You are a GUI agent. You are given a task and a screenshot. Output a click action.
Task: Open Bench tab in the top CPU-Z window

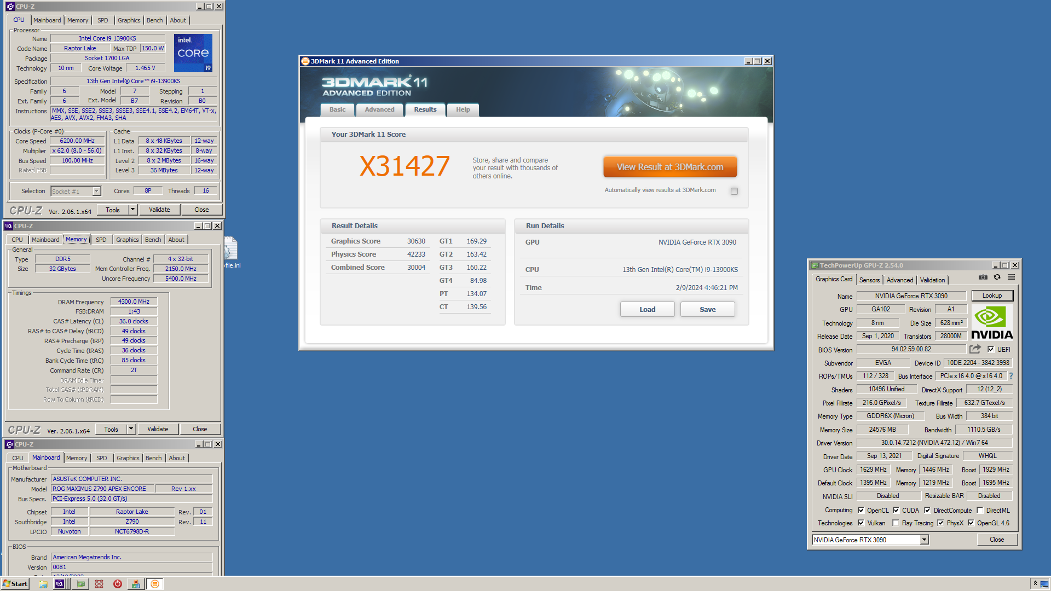point(154,20)
